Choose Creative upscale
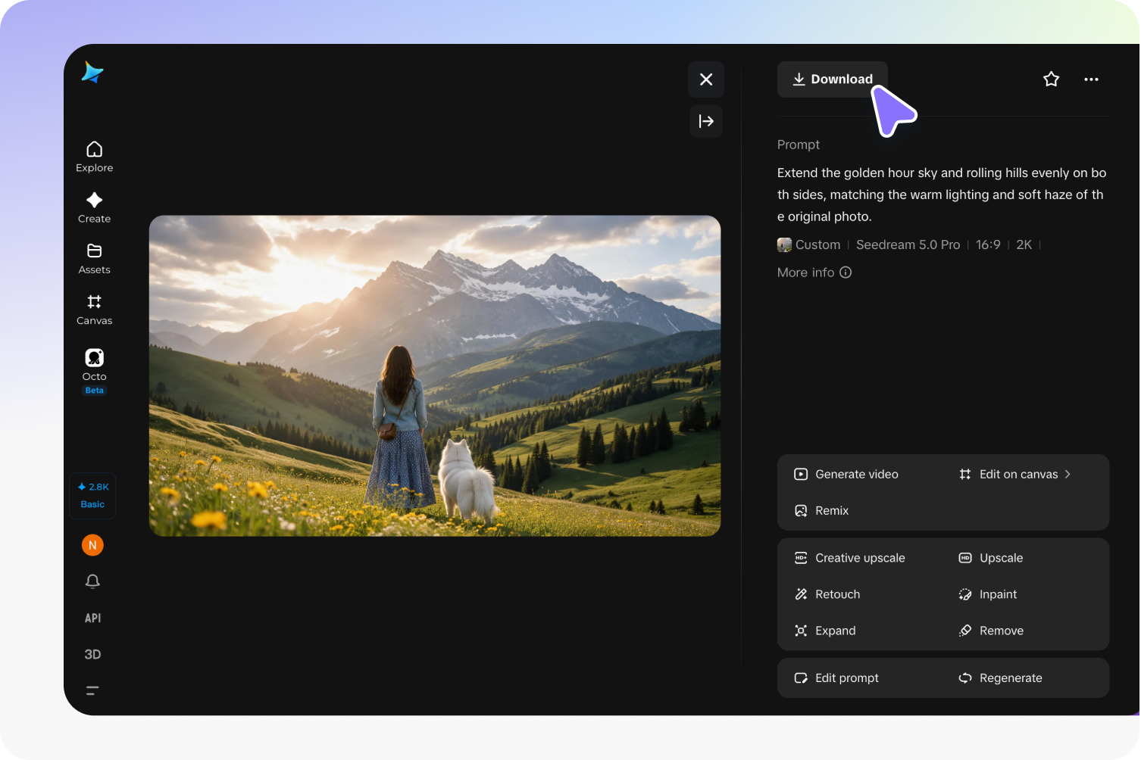Screen dimensions: 1141x760 [849, 558]
